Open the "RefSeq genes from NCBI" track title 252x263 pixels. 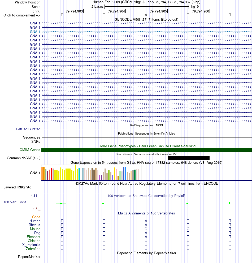[x=146, y=125]
